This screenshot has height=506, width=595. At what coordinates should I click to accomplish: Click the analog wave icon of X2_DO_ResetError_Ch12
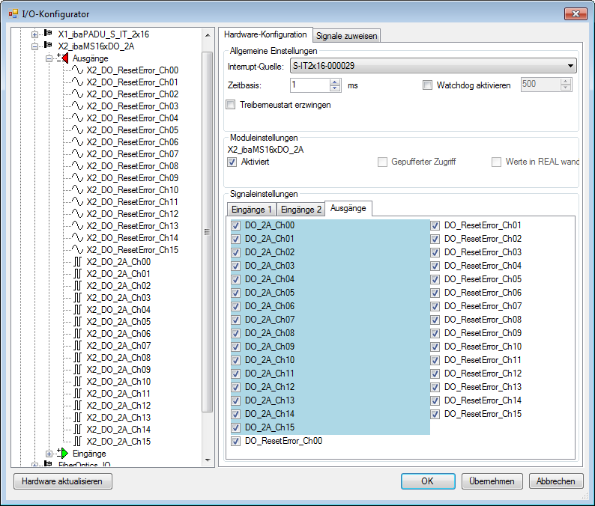[x=77, y=214]
